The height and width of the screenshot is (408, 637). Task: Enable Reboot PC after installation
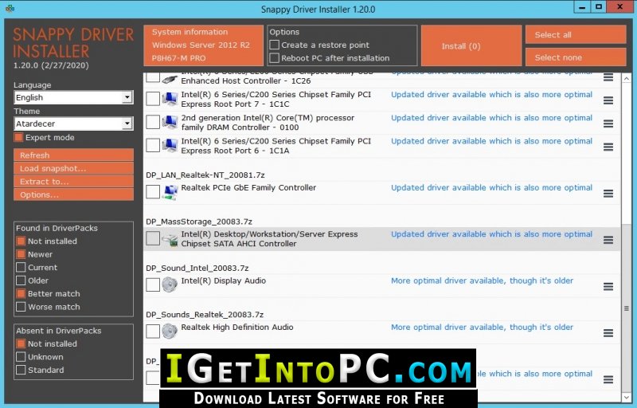pos(274,58)
